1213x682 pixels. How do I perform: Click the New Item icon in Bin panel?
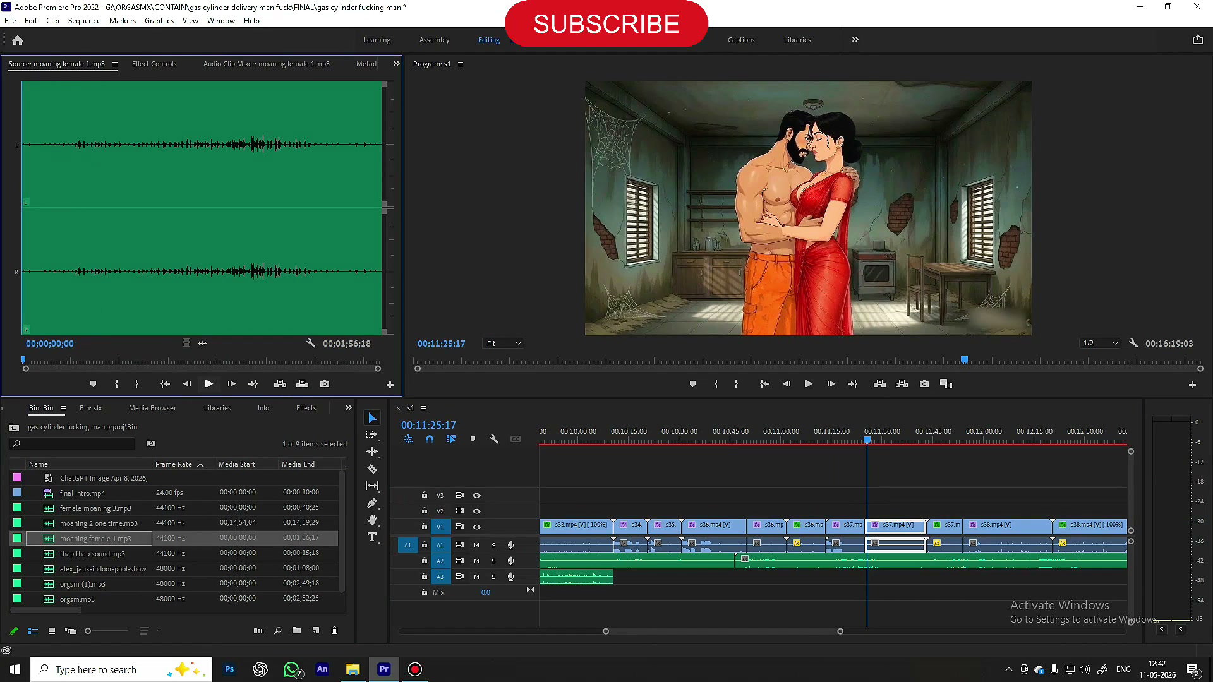[x=316, y=631]
